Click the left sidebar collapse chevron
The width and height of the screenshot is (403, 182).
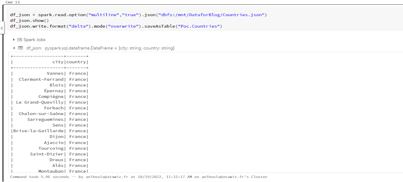coord(1,28)
